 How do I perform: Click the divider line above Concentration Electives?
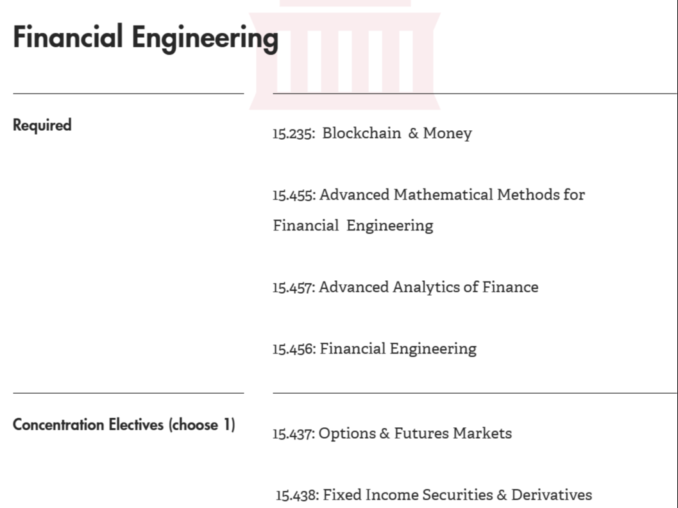[x=128, y=393]
